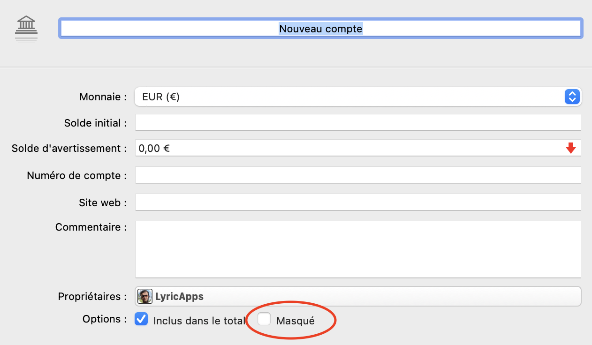Focus the Numéro de compte field
592x345 pixels.
tap(357, 175)
